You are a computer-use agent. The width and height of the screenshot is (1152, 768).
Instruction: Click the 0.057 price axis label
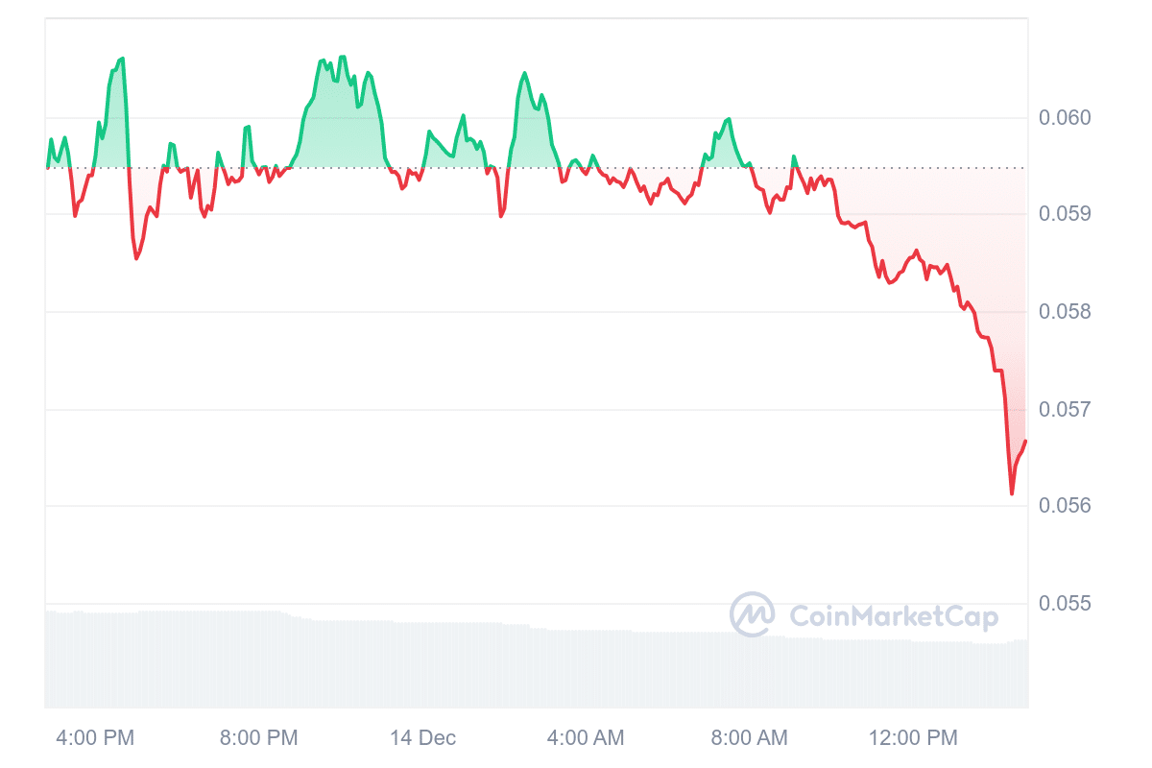tap(1065, 410)
